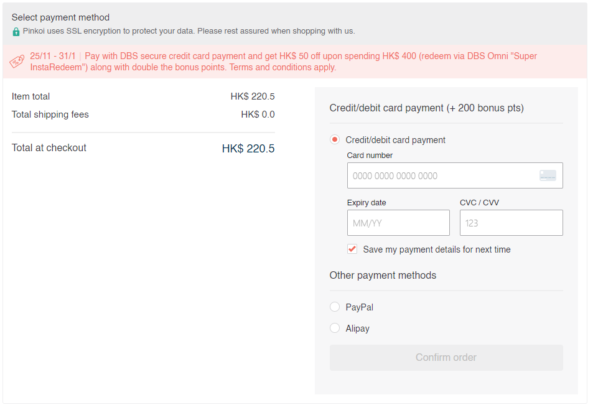Click the Item total price value

(252, 96)
